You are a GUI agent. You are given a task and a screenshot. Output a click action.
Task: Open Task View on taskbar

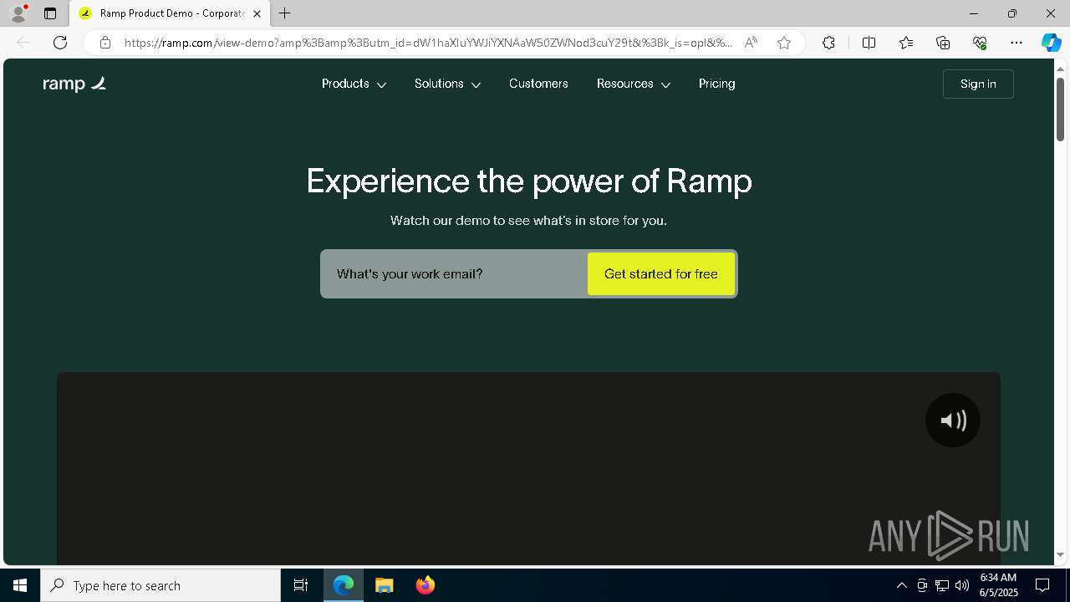301,585
